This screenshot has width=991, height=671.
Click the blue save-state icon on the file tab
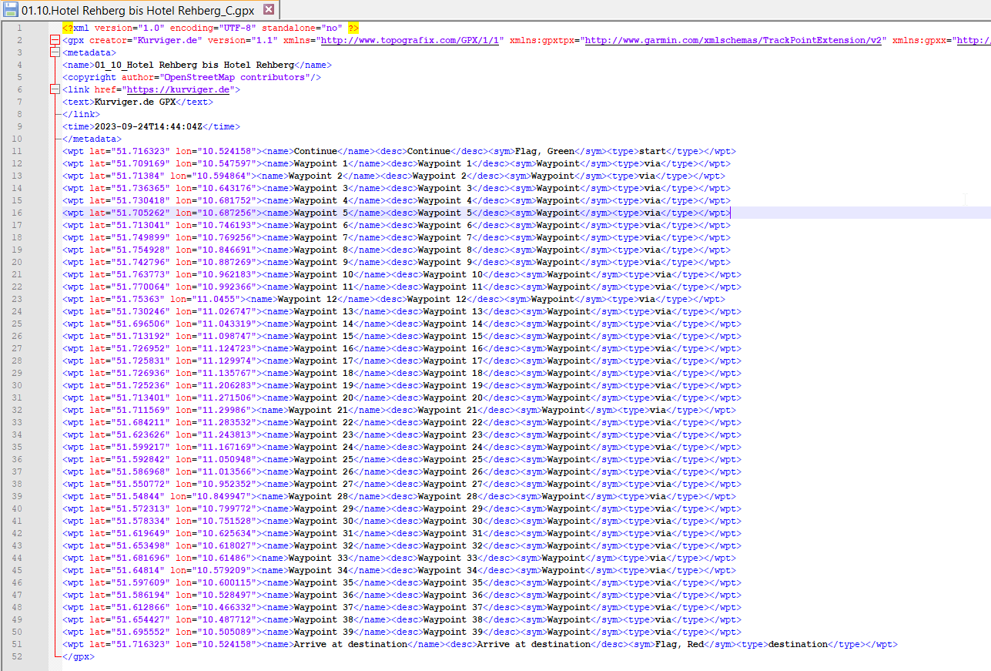click(11, 10)
